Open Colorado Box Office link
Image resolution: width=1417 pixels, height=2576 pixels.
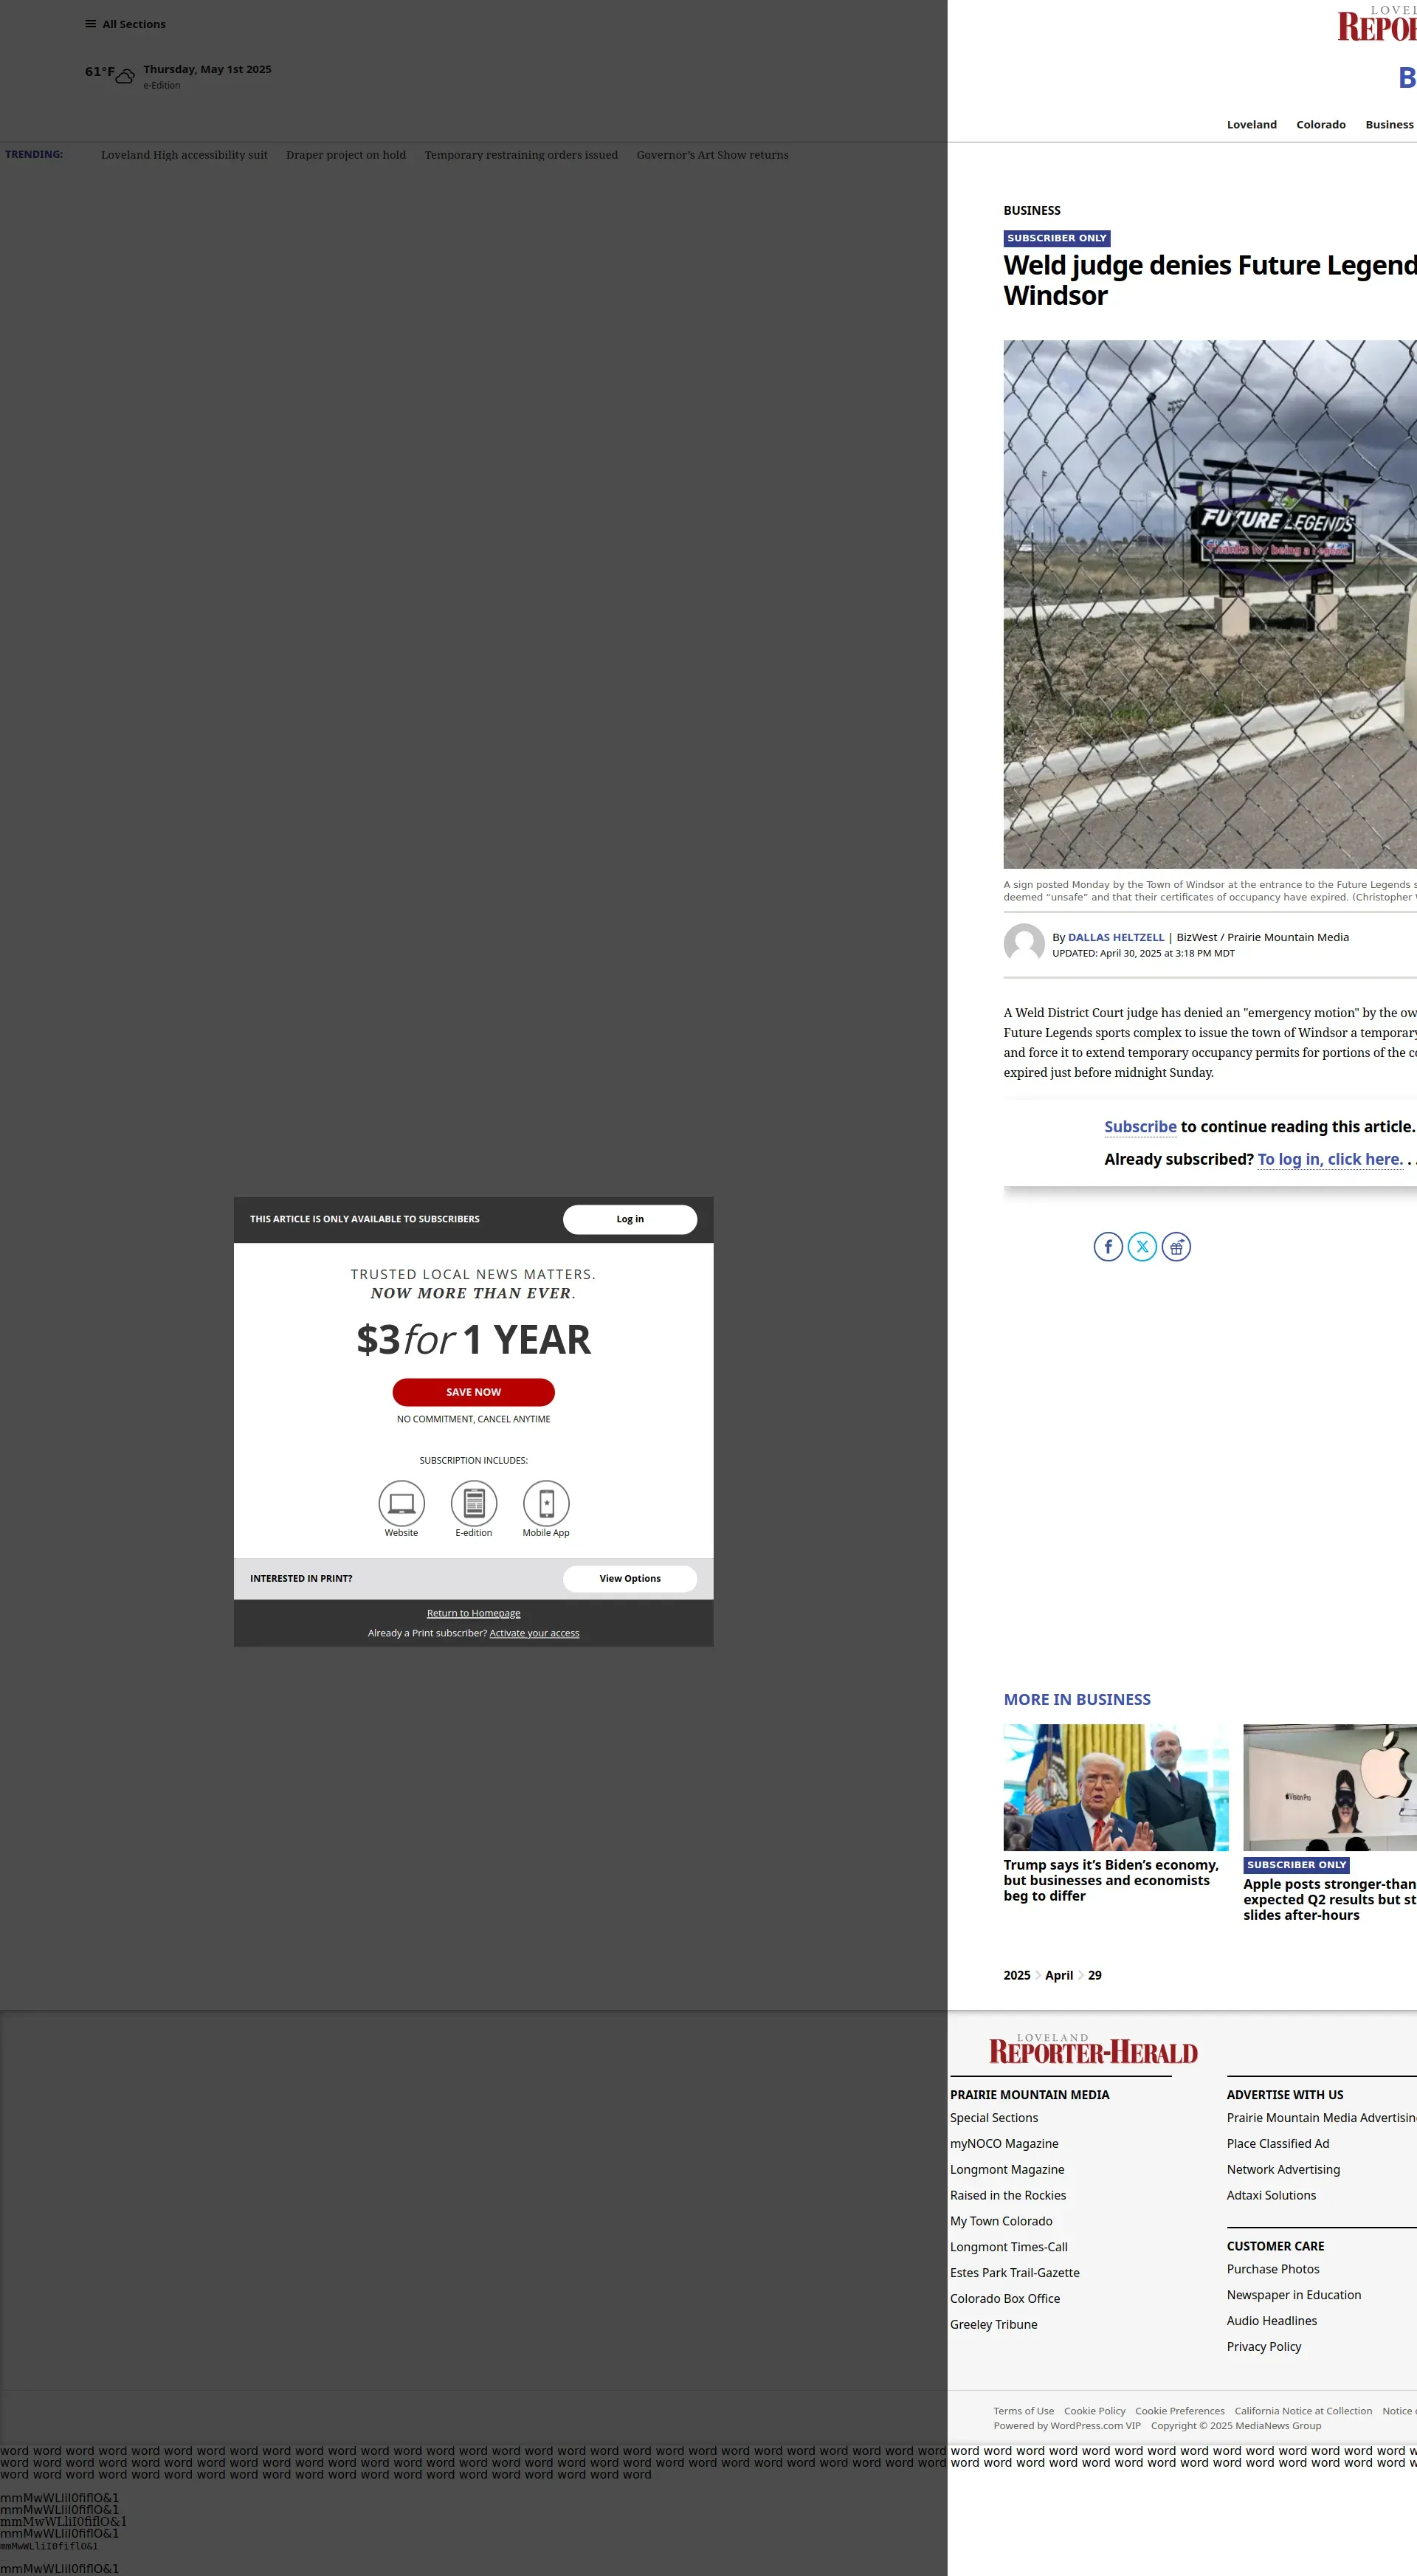click(1005, 2299)
